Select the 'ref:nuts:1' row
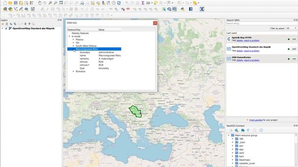 (x=94, y=65)
